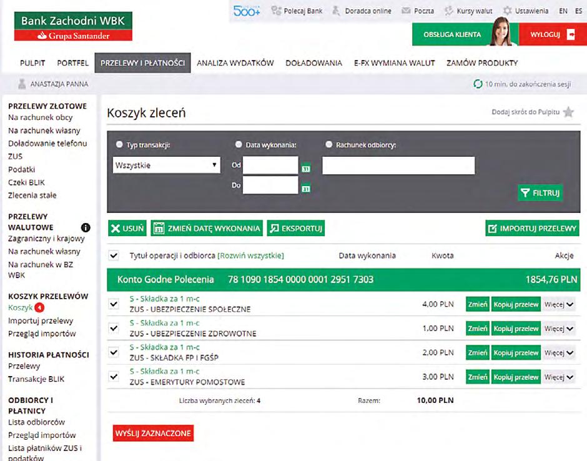587x461 pixels.
Task: Click the Bank Zachodni WBK logo
Action: (x=73, y=26)
